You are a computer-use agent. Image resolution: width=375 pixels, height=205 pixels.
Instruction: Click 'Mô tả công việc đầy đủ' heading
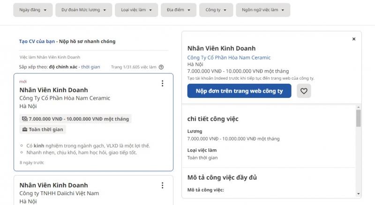click(222, 177)
